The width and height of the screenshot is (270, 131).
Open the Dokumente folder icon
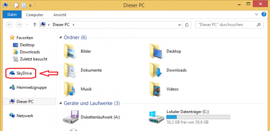click(x=69, y=70)
